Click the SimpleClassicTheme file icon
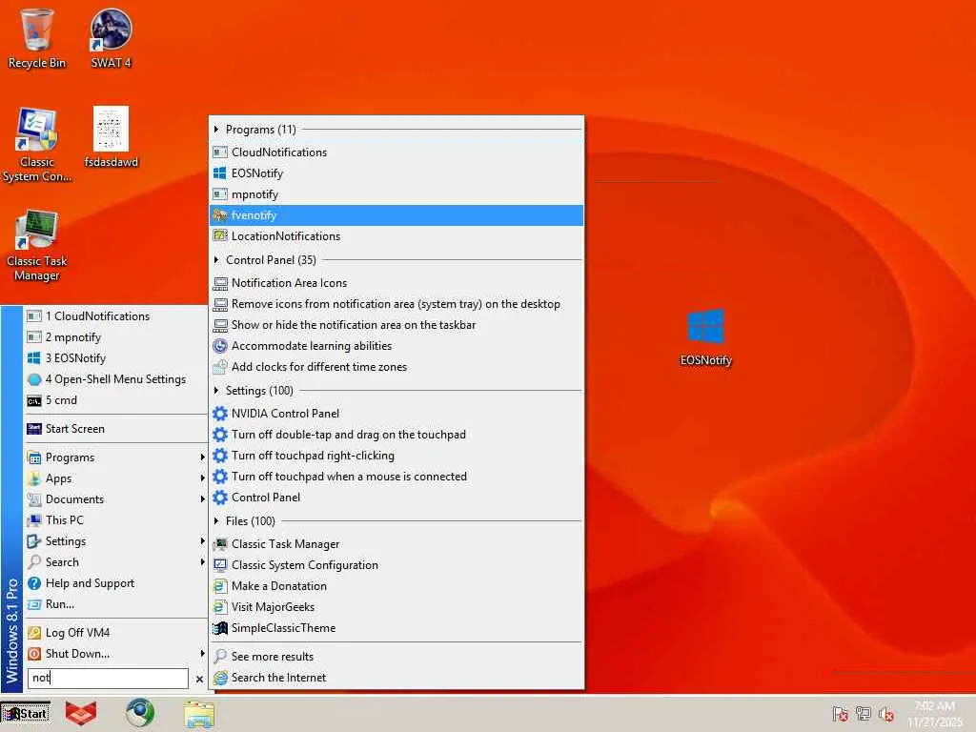 coord(220,629)
